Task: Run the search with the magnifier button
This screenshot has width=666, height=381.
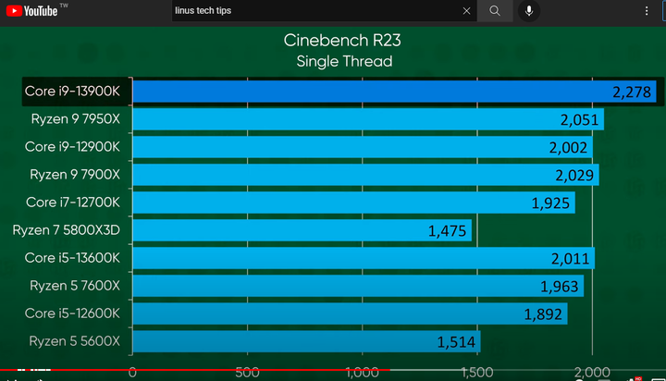Action: point(495,10)
